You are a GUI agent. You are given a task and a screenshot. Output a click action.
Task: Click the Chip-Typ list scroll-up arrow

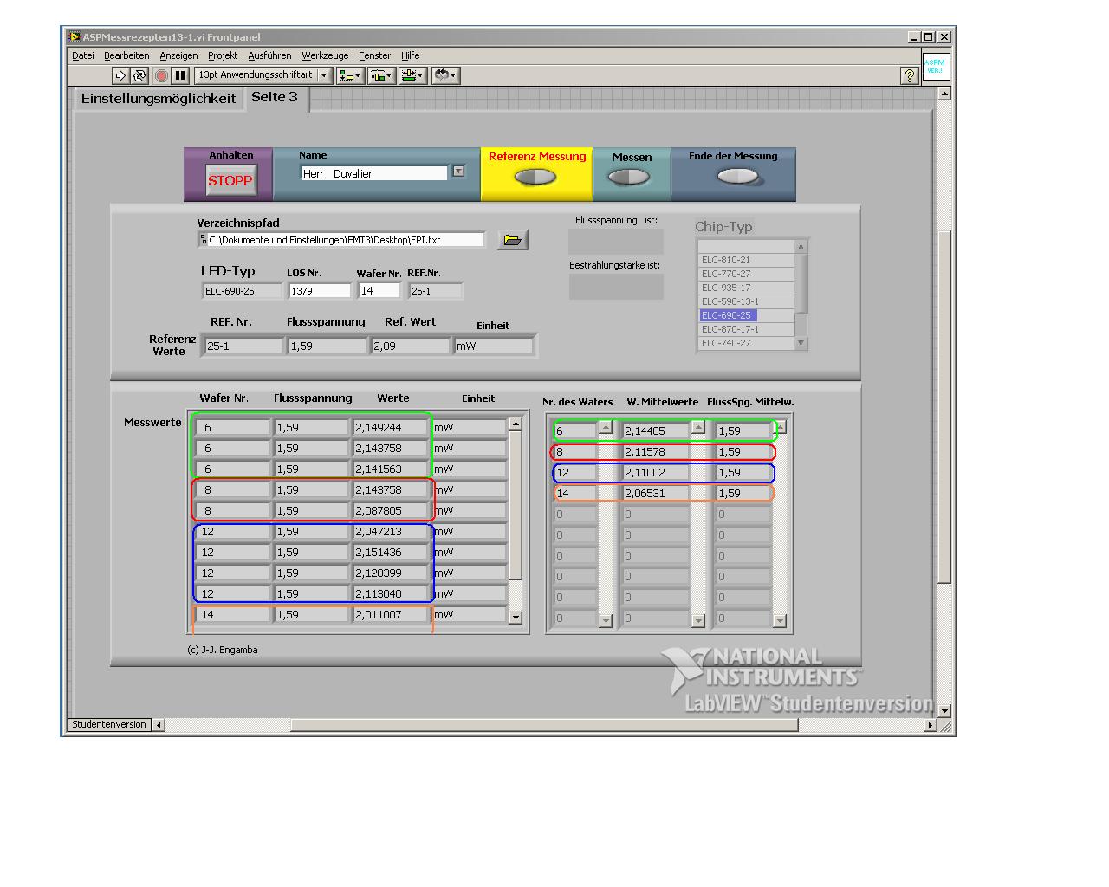click(x=801, y=247)
